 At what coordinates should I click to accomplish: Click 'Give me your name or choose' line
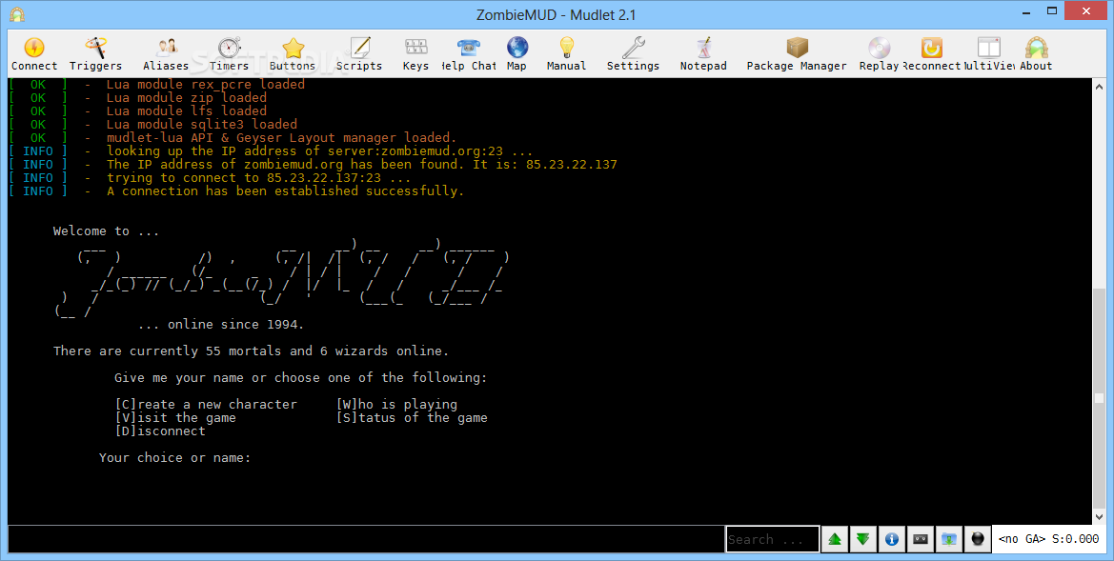[x=301, y=378]
